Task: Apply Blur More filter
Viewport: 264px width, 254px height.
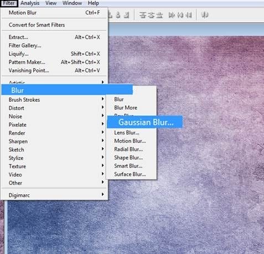Action: point(131,108)
